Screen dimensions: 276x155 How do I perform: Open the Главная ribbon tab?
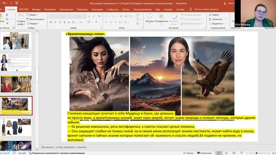11,9
